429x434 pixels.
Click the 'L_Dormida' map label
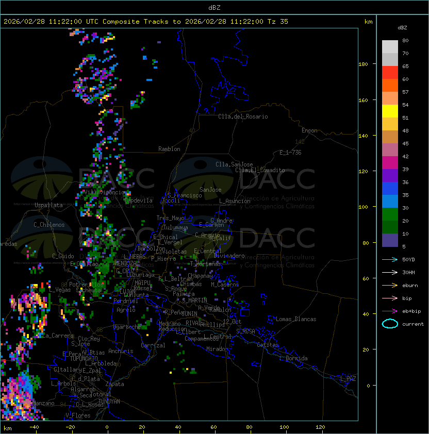pyautogui.click(x=293, y=358)
